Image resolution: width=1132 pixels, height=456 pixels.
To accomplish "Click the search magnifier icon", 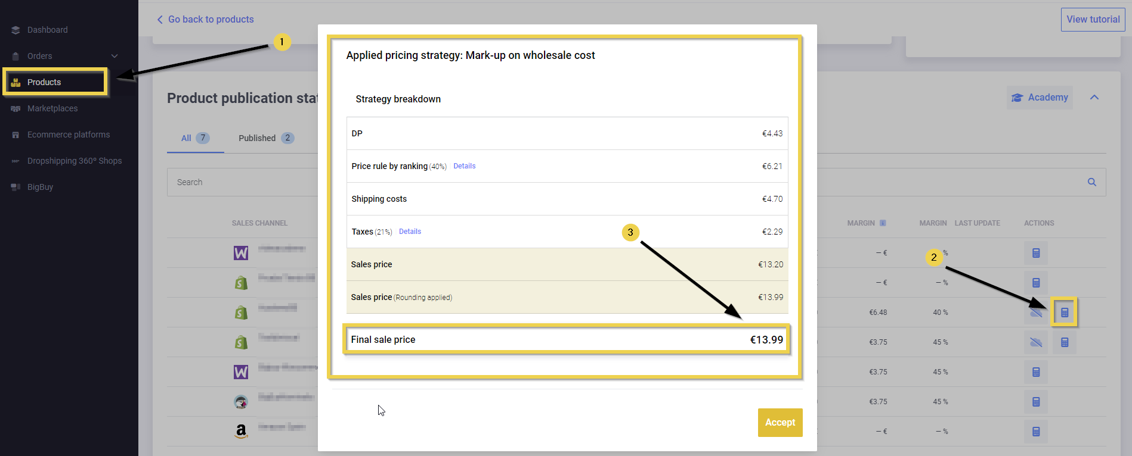I will point(1091,182).
